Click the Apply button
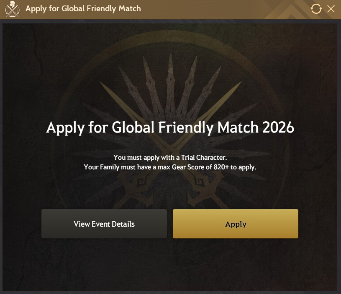Viewport: 341px width, 294px height. (236, 224)
